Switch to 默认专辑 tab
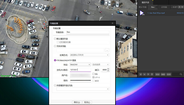184x105 pixels. click(143, 7)
